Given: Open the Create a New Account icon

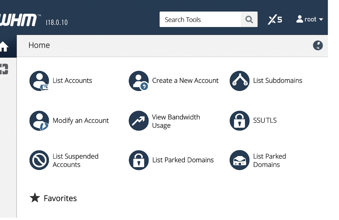Looking at the screenshot, I should coord(139,81).
